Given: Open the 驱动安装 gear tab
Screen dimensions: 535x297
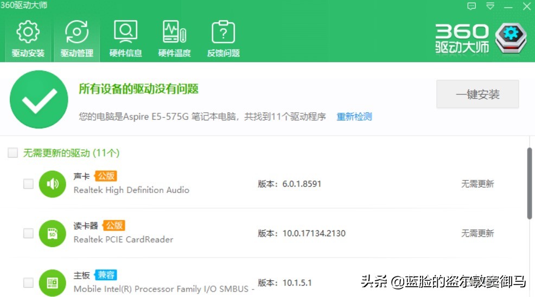Looking at the screenshot, I should tap(28, 39).
